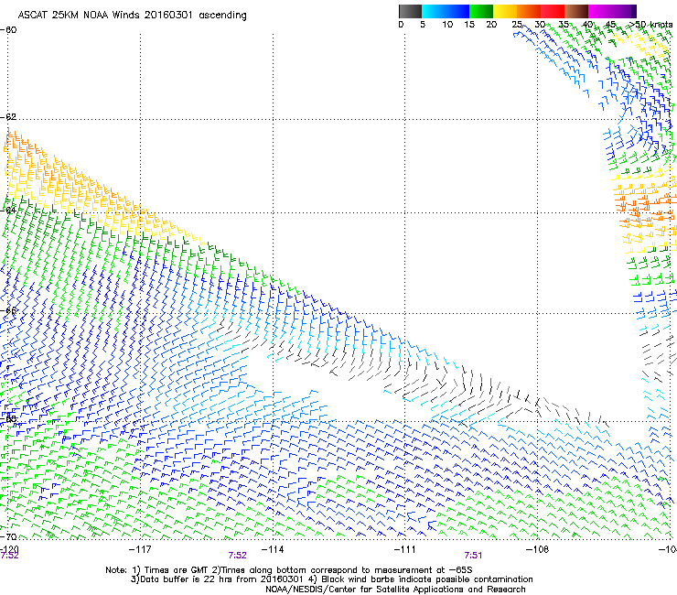This screenshot has width=677, height=595.
Task: Click the latitude label '-64'
Action: click(x=8, y=211)
